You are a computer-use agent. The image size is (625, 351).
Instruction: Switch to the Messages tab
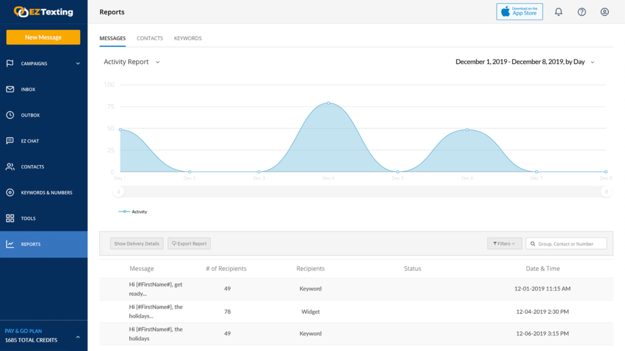pos(112,38)
